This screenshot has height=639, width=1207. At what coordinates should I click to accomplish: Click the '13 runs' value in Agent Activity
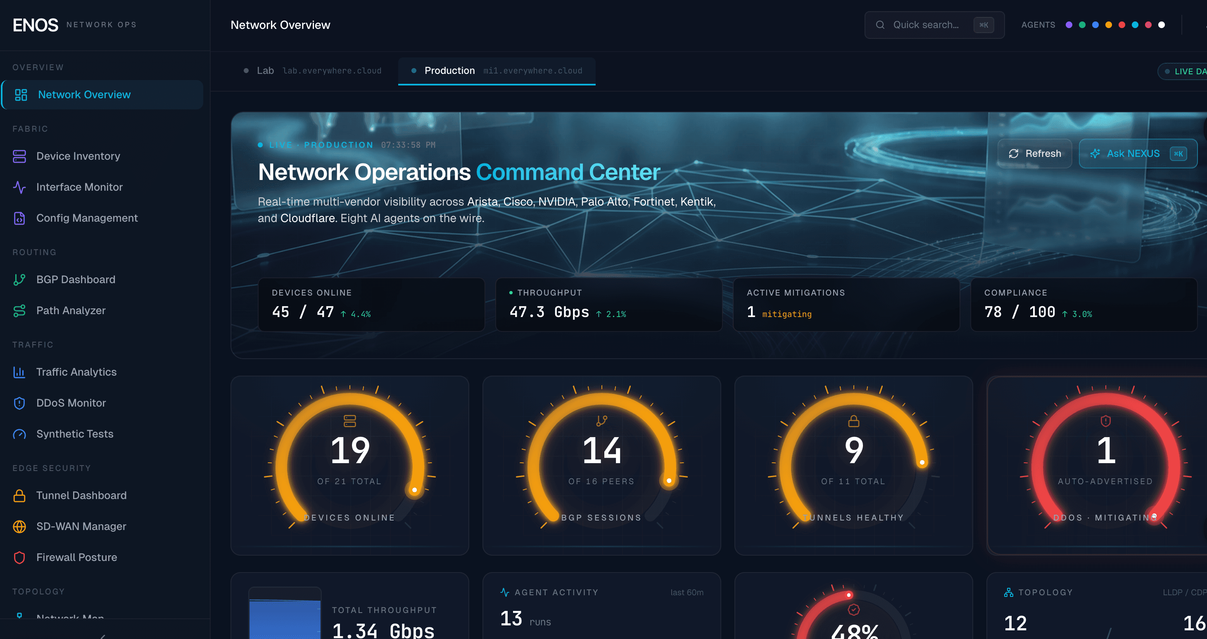coord(525,619)
